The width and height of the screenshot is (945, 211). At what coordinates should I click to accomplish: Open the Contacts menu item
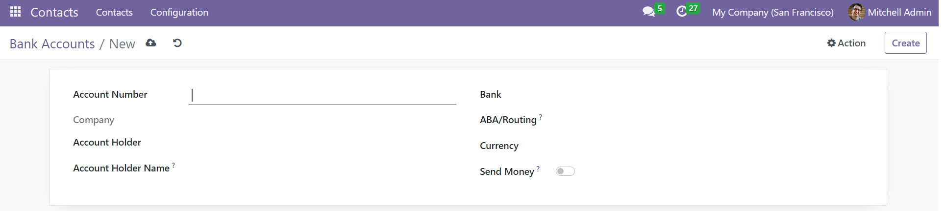click(x=114, y=12)
